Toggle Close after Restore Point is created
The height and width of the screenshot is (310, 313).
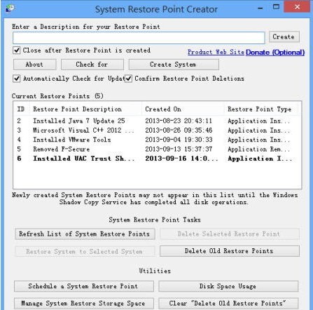click(17, 50)
